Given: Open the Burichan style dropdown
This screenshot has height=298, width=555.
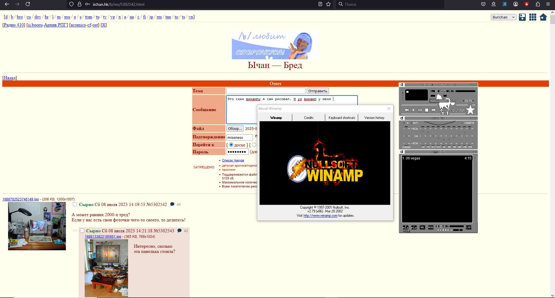Looking at the screenshot, I should click(x=504, y=17).
